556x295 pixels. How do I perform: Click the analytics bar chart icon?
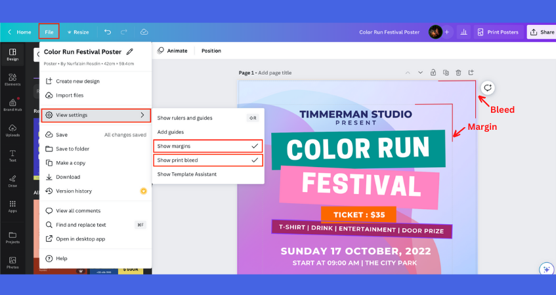(463, 31)
